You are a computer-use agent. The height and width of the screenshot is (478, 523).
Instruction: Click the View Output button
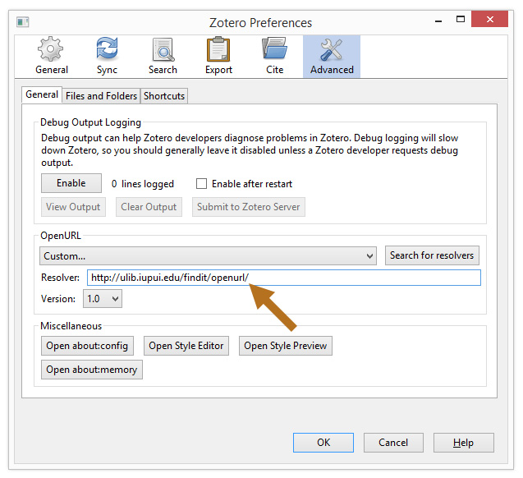(x=73, y=207)
